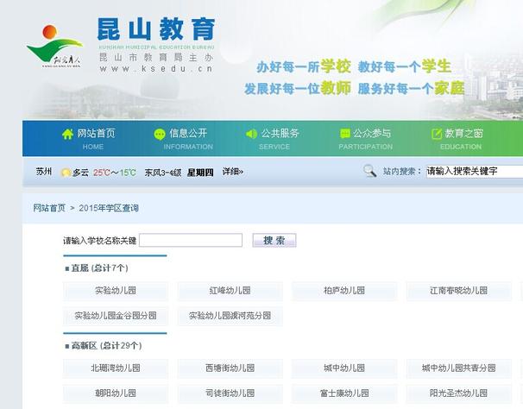Image resolution: width=523 pixels, height=409 pixels.
Task: Click 网站首页 in the breadcrumb
Action: point(49,208)
